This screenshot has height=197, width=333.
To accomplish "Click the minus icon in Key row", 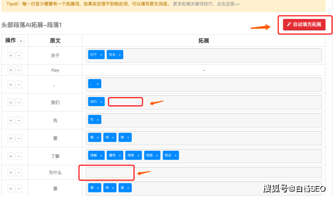I will click(x=19, y=70).
